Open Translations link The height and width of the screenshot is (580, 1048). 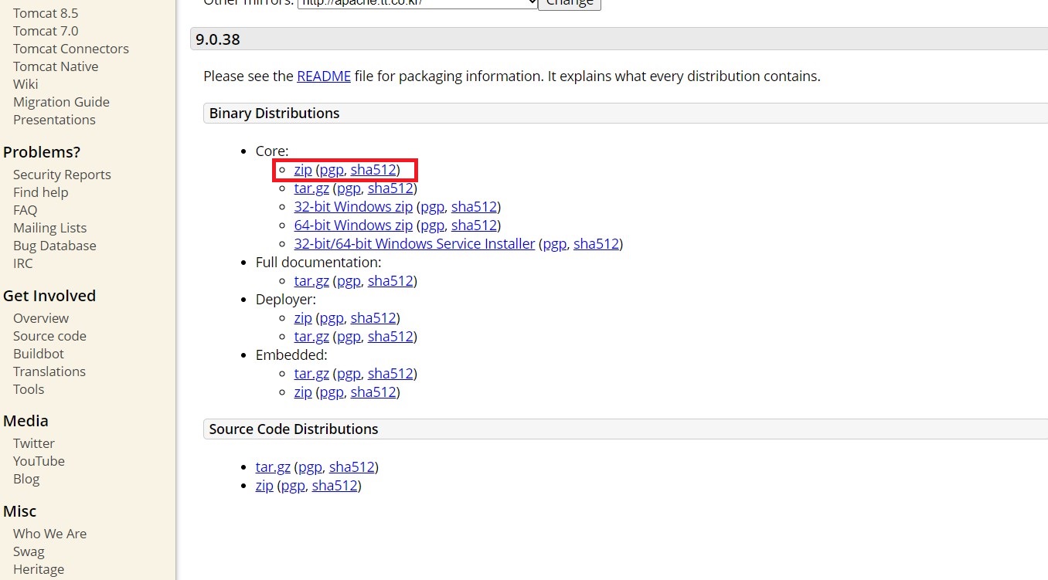point(49,371)
